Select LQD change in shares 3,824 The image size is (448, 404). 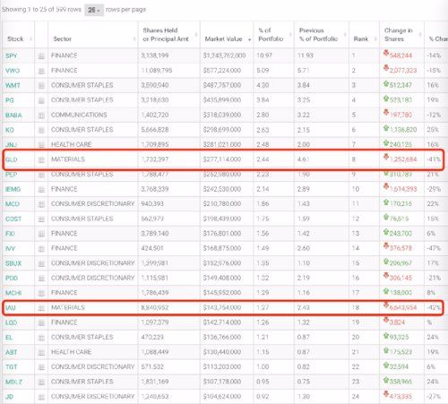397,322
